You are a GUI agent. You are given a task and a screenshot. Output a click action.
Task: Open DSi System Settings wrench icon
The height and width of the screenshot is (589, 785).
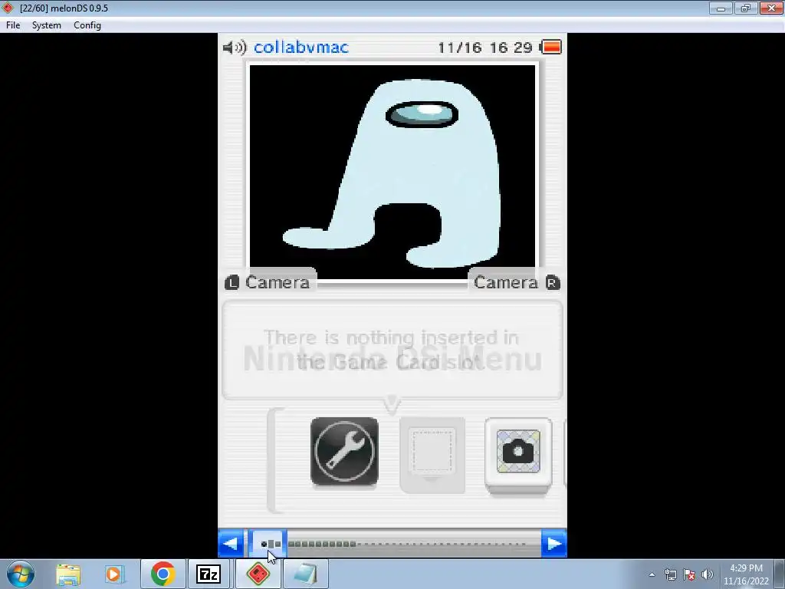344,451
